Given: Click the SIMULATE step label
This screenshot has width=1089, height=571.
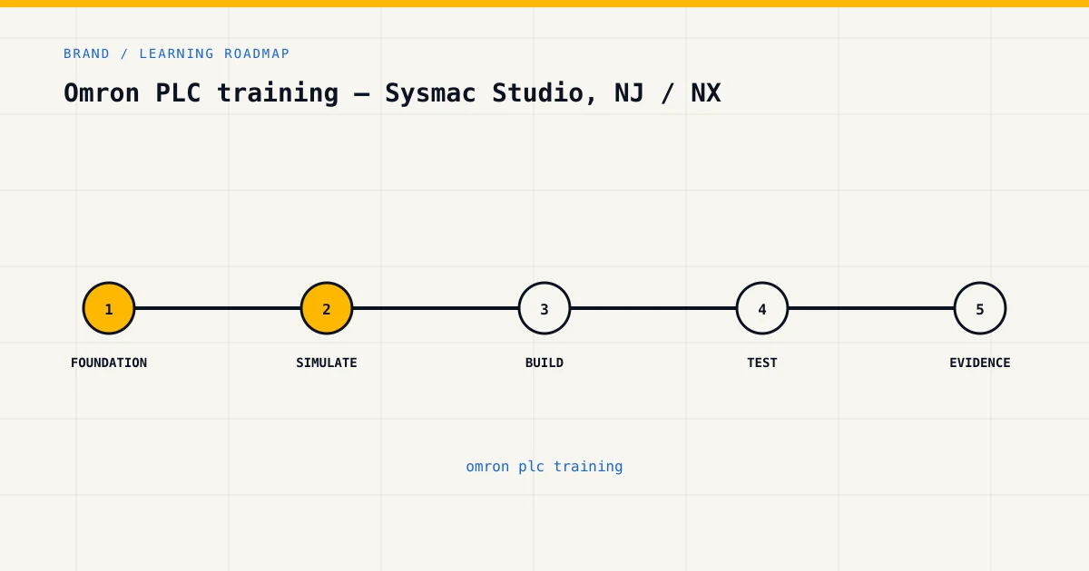Looking at the screenshot, I should (327, 363).
